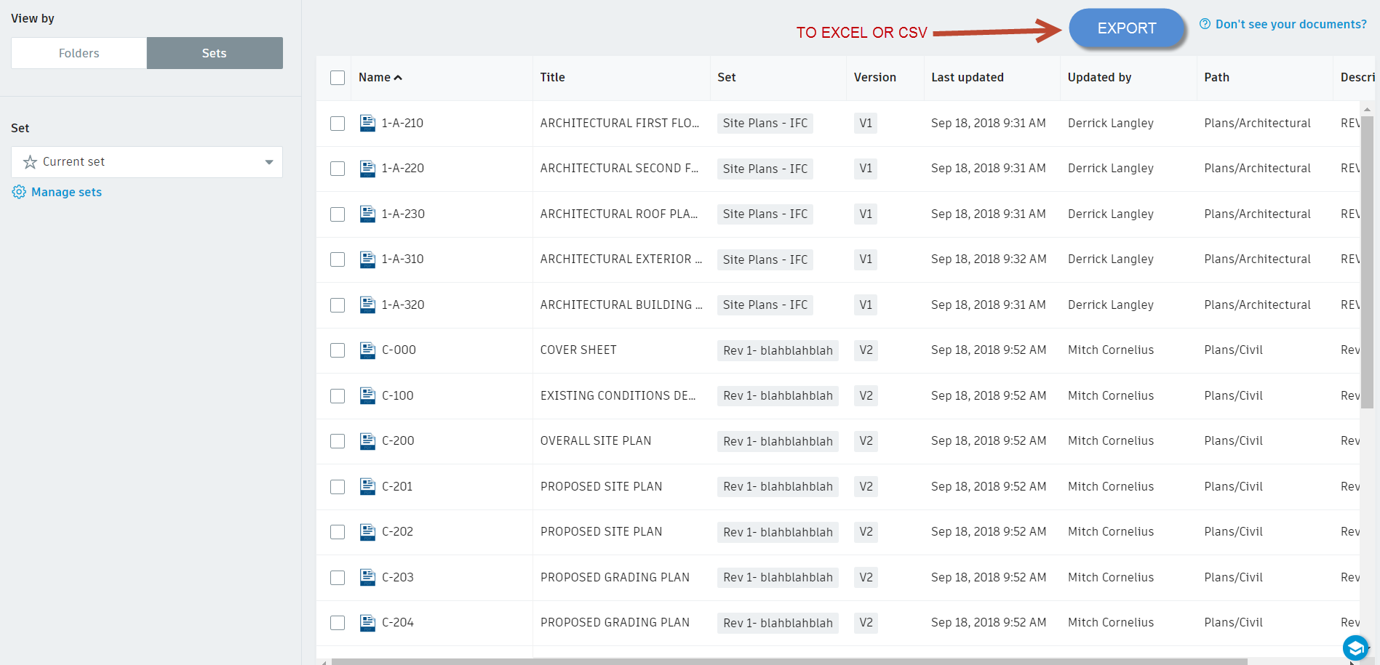
Task: Click the document icon for C-000
Action: point(367,350)
